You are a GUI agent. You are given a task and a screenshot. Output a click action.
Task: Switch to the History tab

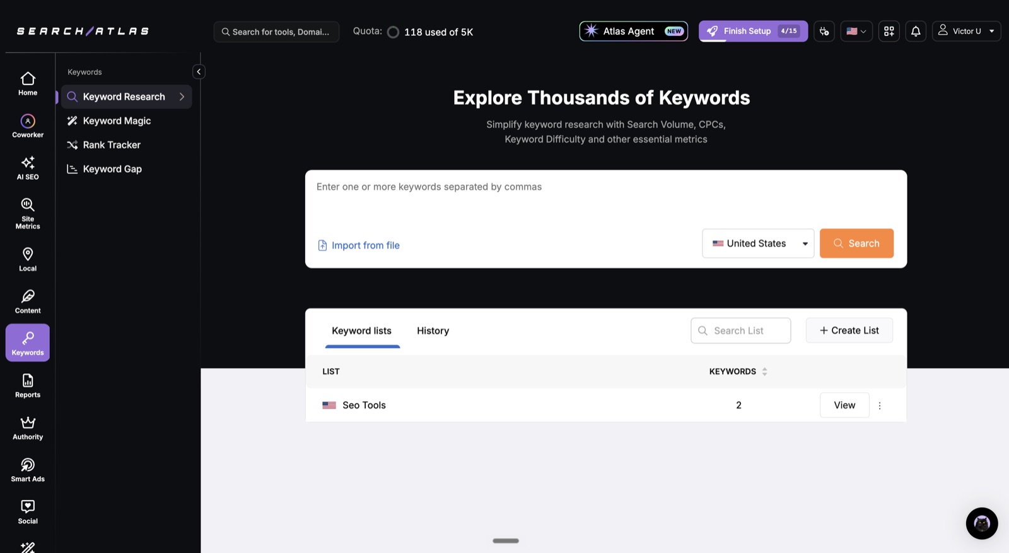pos(433,331)
